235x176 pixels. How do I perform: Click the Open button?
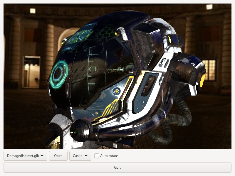58,156
